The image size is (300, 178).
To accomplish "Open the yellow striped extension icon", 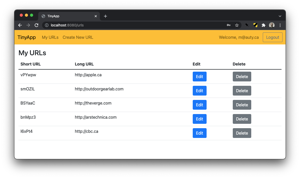I will (255, 25).
